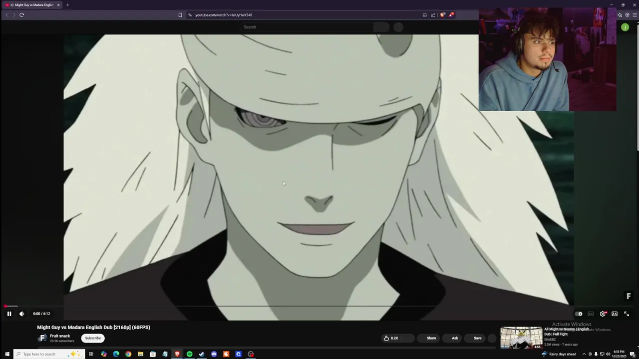Screen dimensions: 639x359
Task: Open picture-in-picture icon in address bar
Action: [425, 15]
